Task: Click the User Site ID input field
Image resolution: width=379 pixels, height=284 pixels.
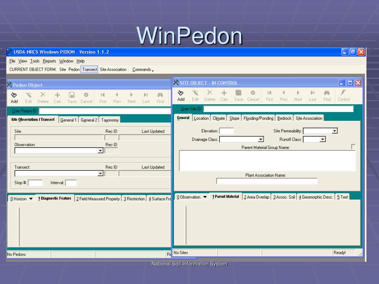Action: [278, 109]
